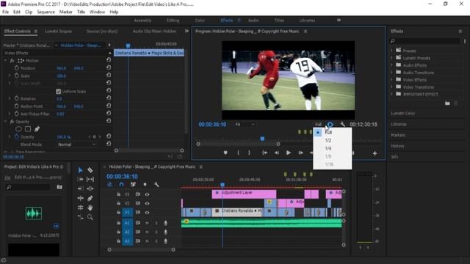The width and height of the screenshot is (470, 264).
Task: Open the Marker menu
Action: (65, 12)
